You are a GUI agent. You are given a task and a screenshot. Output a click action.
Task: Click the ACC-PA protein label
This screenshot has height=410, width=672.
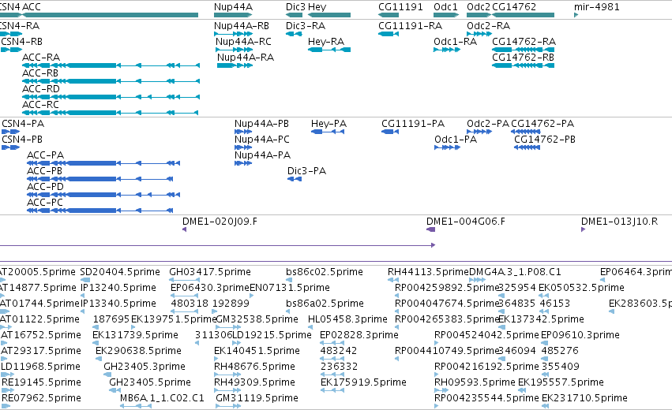[x=46, y=155]
